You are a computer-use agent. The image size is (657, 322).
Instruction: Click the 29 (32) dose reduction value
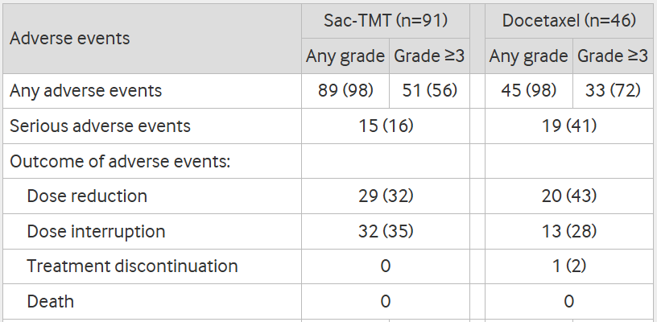pyautogui.click(x=385, y=196)
